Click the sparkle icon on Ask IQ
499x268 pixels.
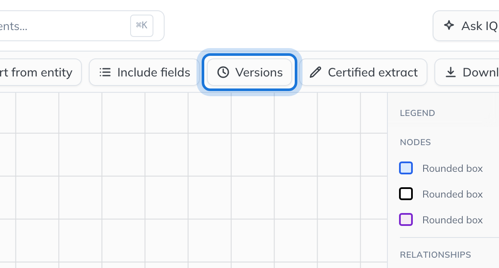click(449, 25)
